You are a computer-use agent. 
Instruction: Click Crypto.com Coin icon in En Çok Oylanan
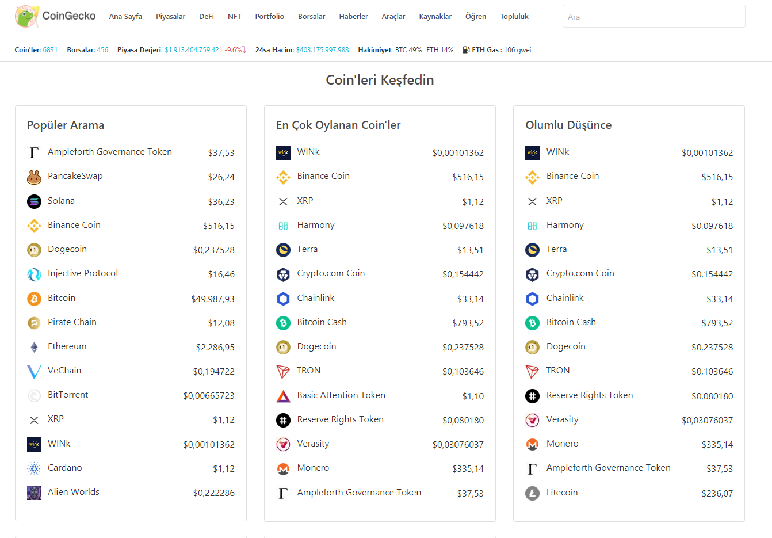pyautogui.click(x=283, y=274)
